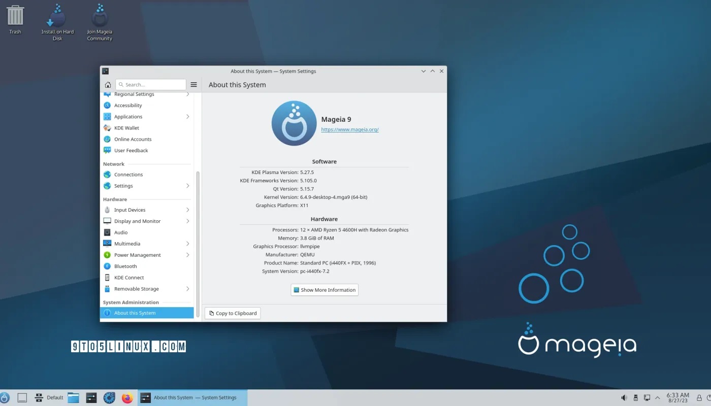Image resolution: width=711 pixels, height=406 pixels.
Task: Click the Graphics Processor llvmpipe value
Action: click(x=310, y=247)
